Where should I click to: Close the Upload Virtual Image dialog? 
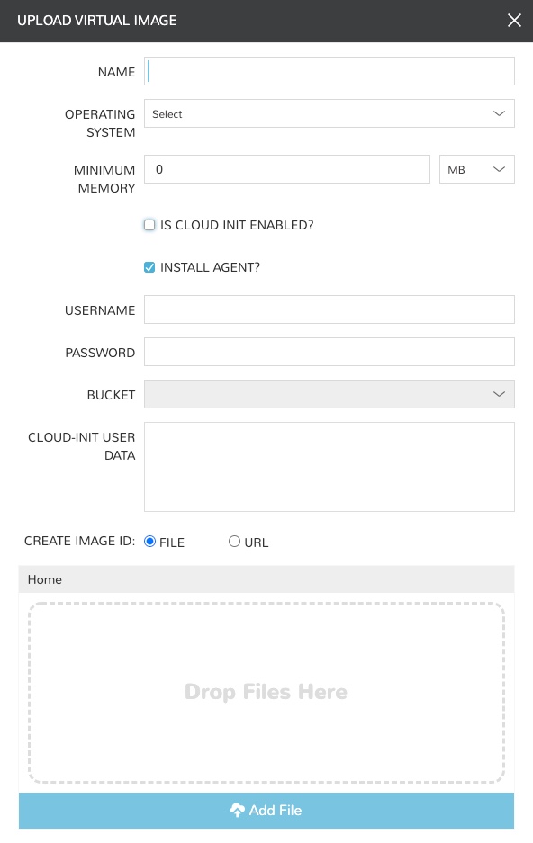point(514,21)
